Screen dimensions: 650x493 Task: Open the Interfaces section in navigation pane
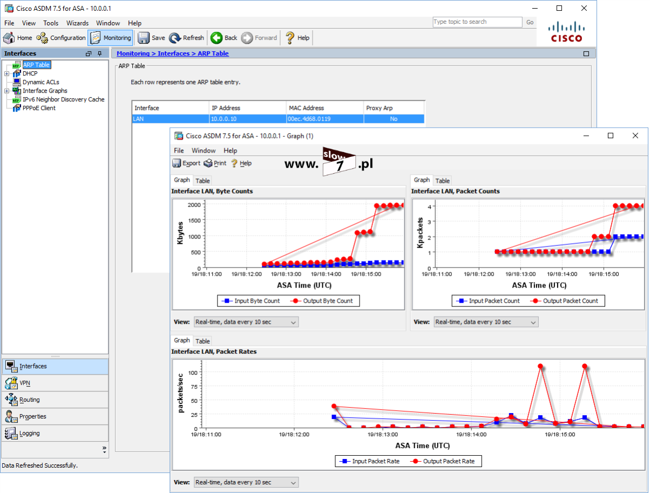pos(55,366)
